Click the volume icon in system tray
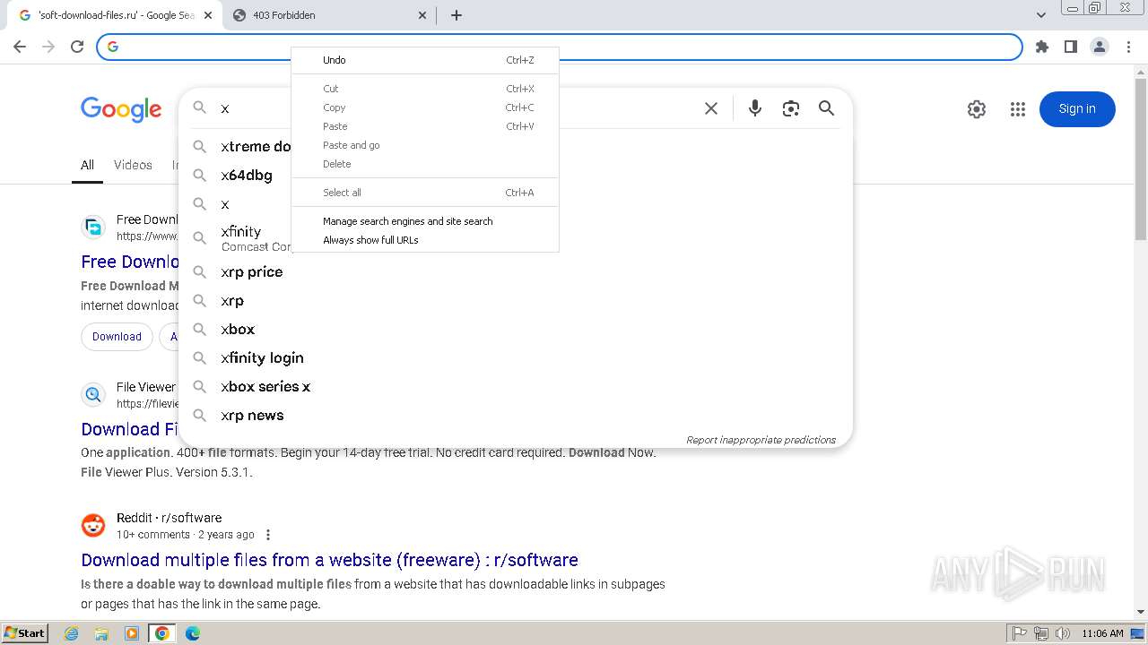 click(x=1063, y=633)
